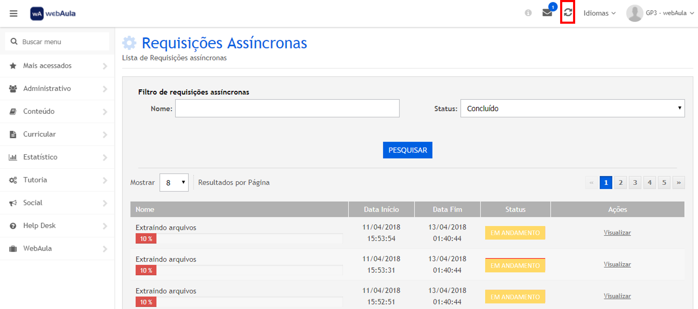Click the hamburger menu icon
This screenshot has width=698, height=309.
tap(13, 14)
